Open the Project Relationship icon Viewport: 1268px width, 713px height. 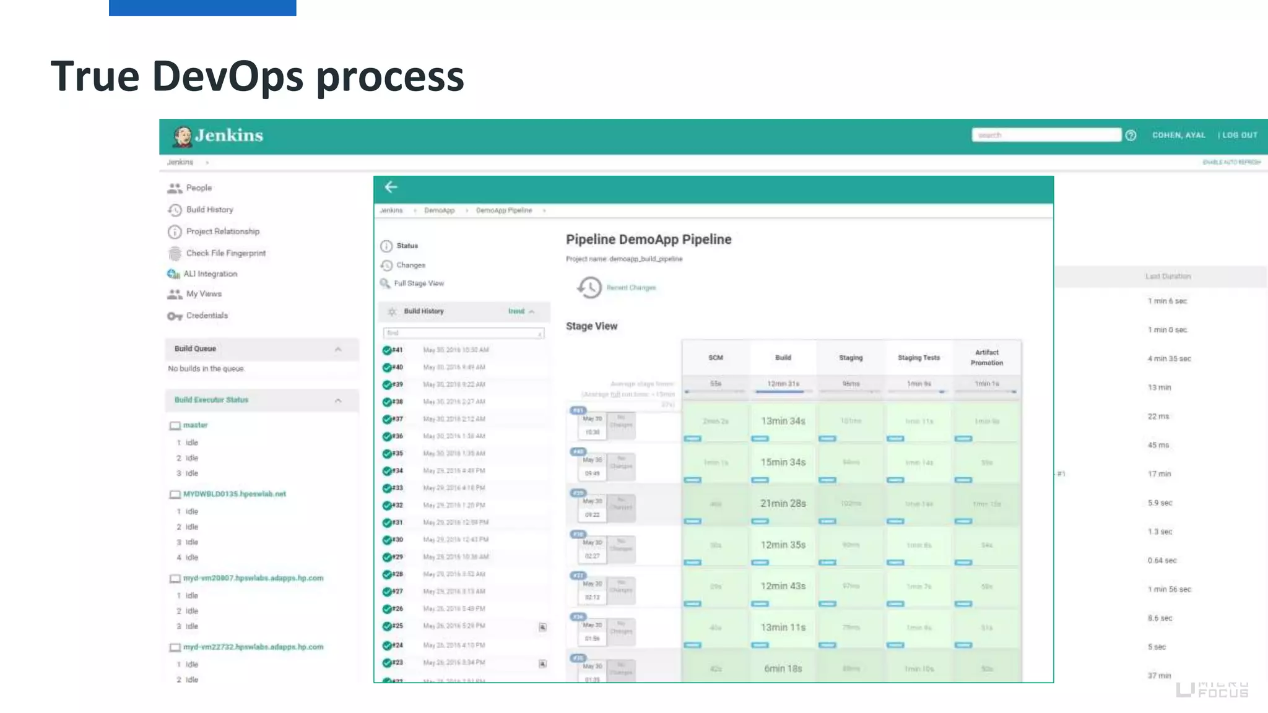[x=175, y=231]
